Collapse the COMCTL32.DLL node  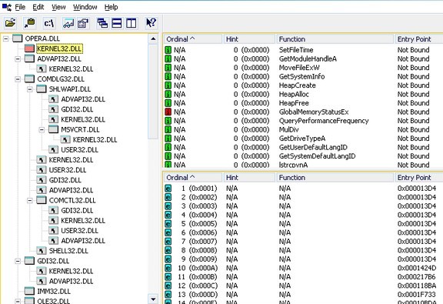tap(30, 200)
